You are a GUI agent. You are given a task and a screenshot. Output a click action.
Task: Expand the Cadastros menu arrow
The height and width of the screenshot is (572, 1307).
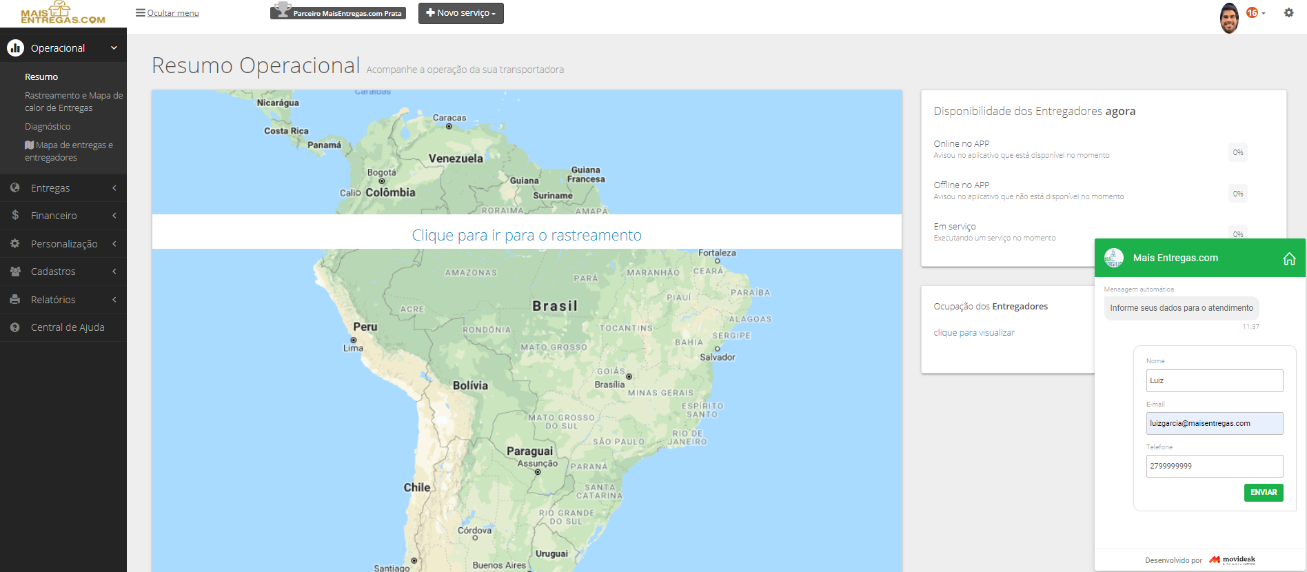coord(114,272)
